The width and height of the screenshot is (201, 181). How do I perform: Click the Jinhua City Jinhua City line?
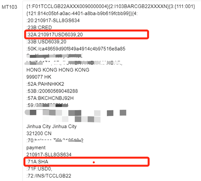point(51,126)
